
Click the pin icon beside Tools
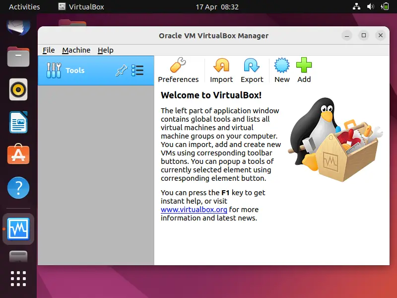click(121, 71)
